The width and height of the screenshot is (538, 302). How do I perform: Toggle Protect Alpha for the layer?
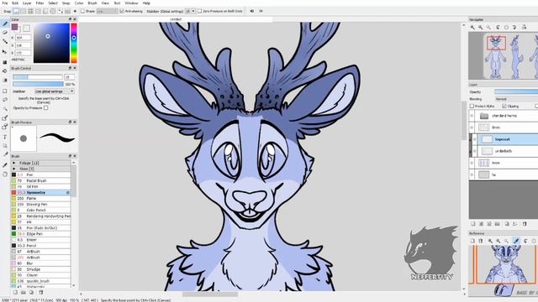pyautogui.click(x=472, y=107)
